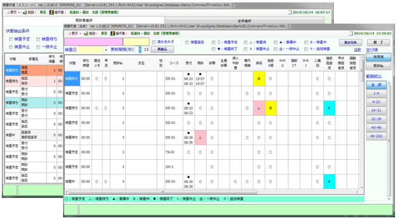Enable ☆:追加検査 filter checkbox

306,49
